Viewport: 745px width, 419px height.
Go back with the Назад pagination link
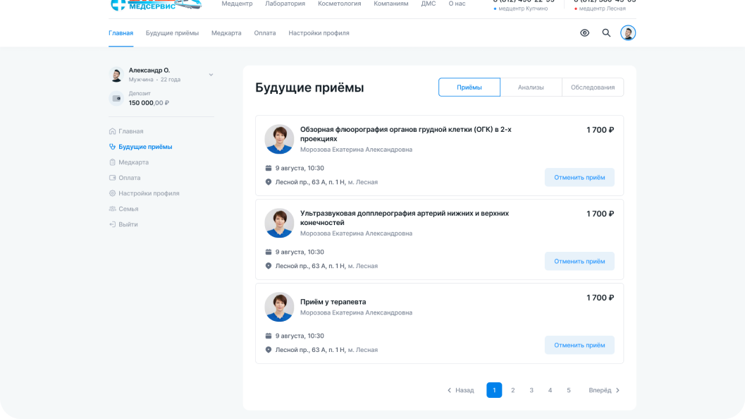(460, 390)
